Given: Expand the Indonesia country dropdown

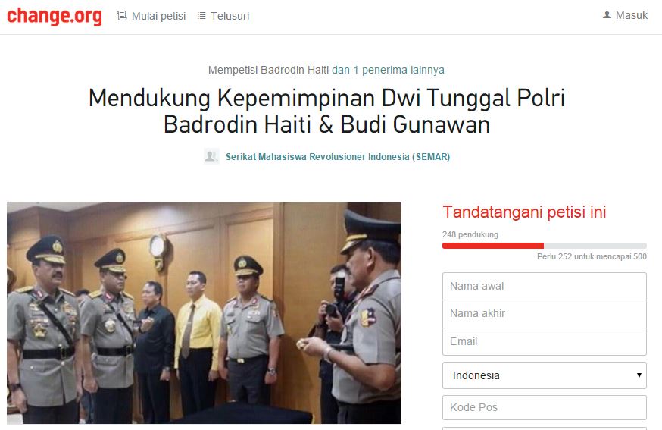Looking at the screenshot, I should pyautogui.click(x=544, y=375).
